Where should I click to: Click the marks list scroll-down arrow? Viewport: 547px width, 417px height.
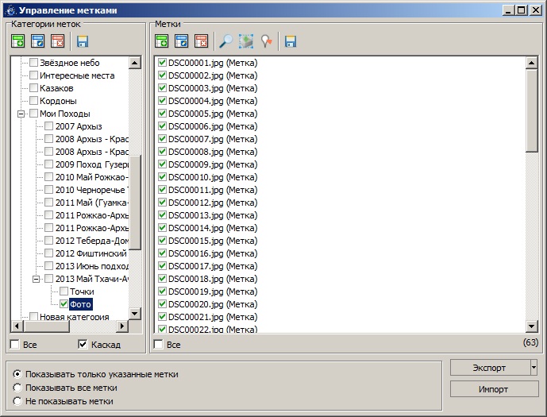click(x=532, y=326)
